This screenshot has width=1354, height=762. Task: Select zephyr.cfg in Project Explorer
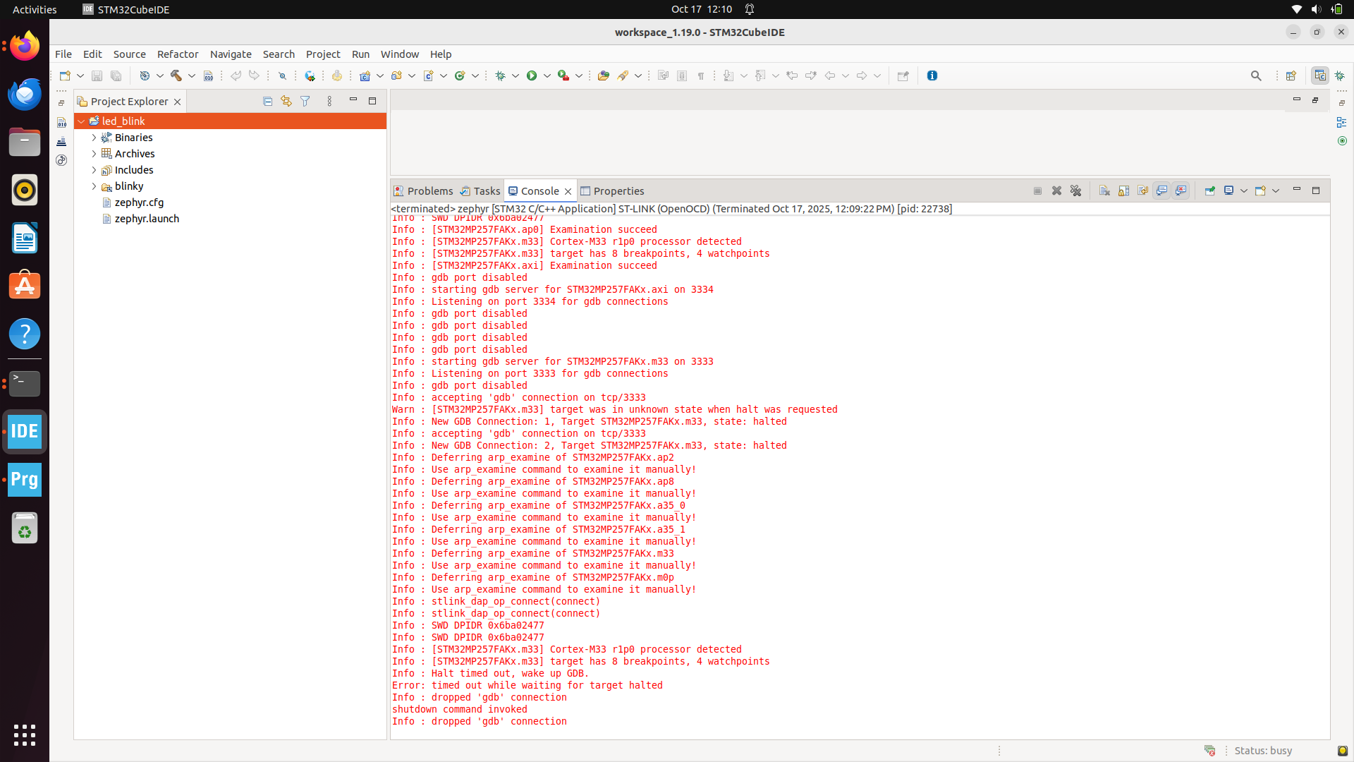[x=140, y=202]
